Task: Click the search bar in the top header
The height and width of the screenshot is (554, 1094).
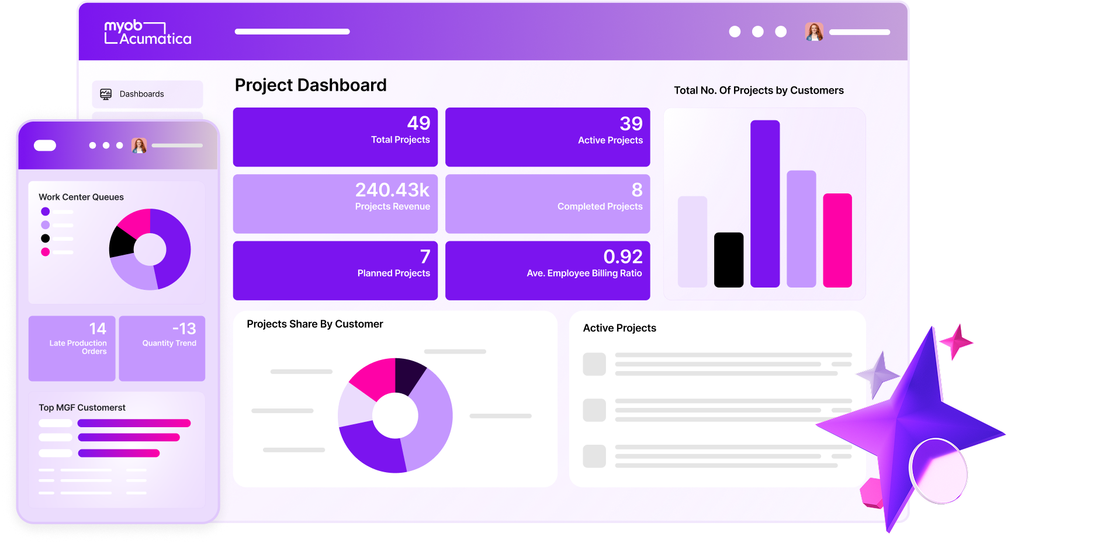Action: 292,32
